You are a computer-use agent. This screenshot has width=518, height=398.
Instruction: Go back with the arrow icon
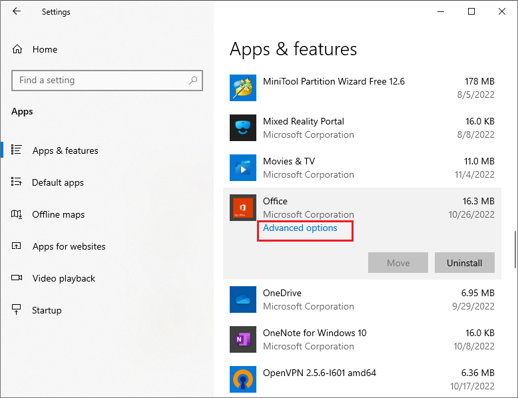click(17, 11)
